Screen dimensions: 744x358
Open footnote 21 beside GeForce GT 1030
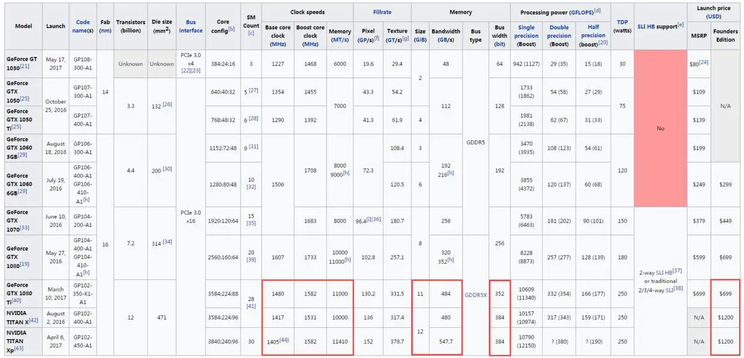pos(25,67)
